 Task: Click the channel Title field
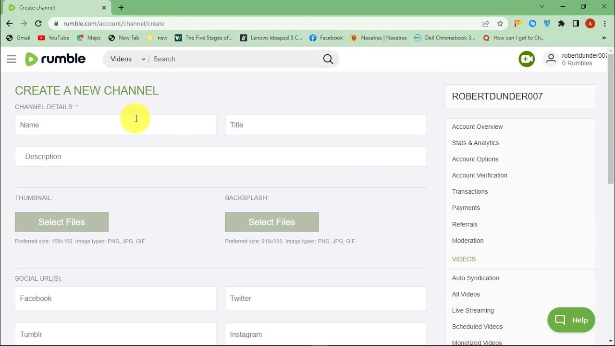tap(326, 125)
